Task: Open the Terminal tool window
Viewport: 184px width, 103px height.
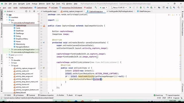Action: pyautogui.click(x=31, y=95)
